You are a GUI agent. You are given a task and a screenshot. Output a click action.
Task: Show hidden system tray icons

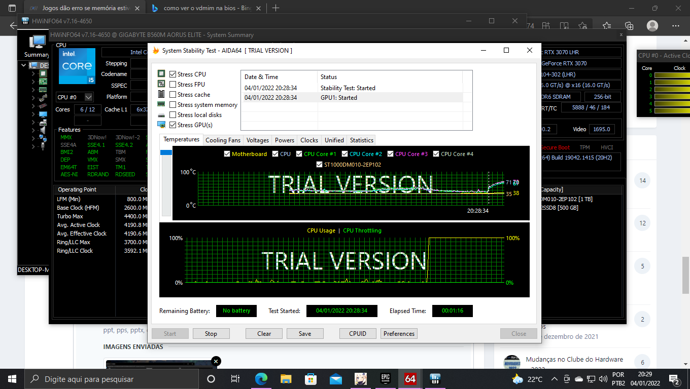click(x=554, y=379)
